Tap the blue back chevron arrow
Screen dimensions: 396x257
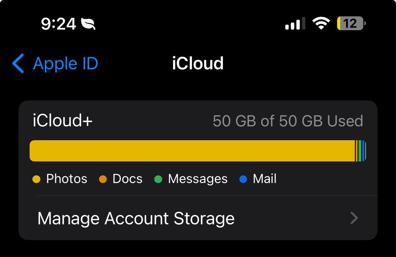coord(18,63)
